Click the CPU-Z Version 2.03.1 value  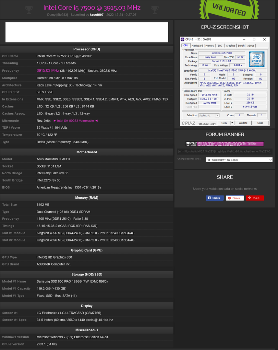(47, 344)
